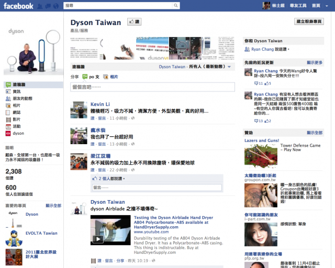Open EVOLTA Tawian page link
Image resolution: width=335 pixels, height=268 pixels.
pyautogui.click(x=41, y=233)
